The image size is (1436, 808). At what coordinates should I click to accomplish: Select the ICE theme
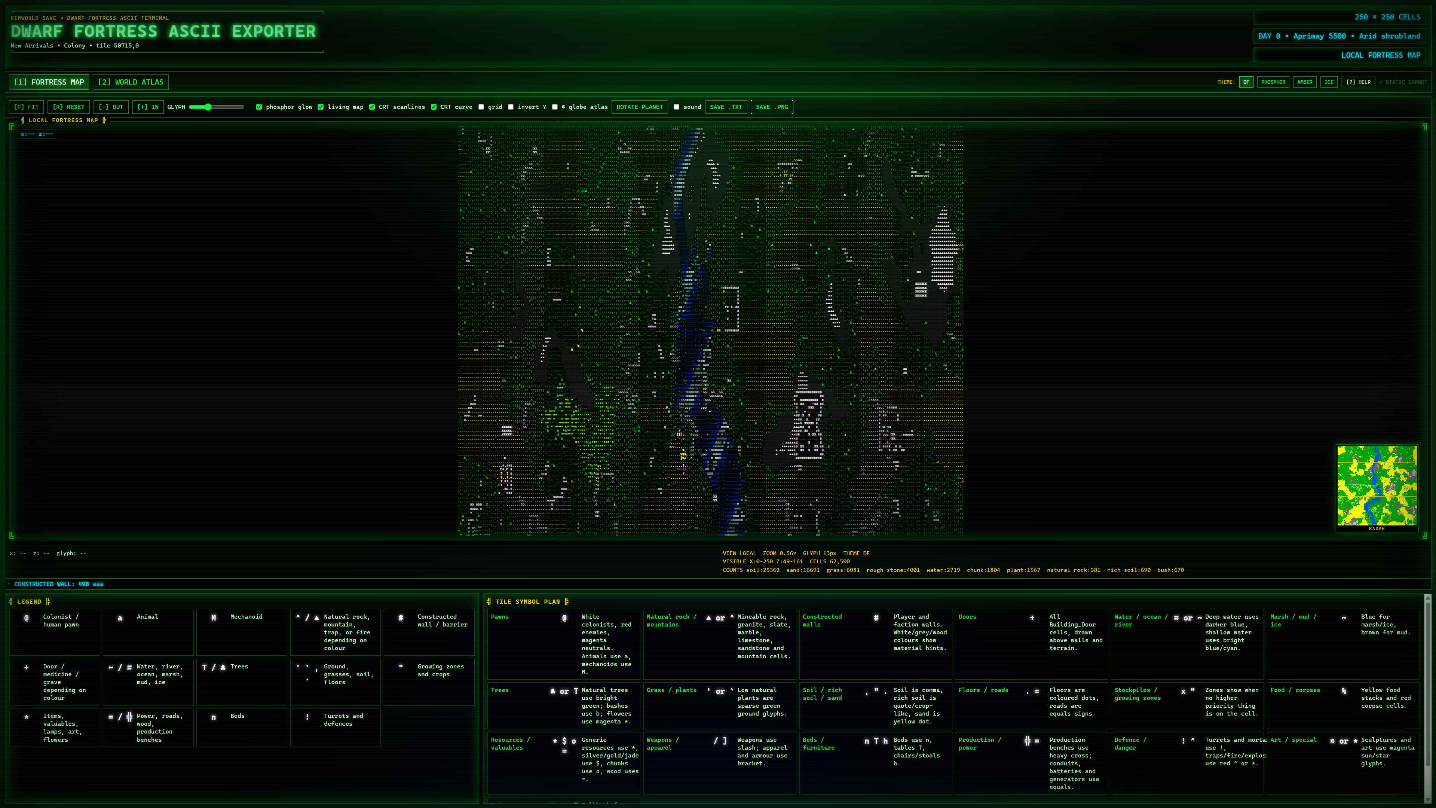[1329, 82]
